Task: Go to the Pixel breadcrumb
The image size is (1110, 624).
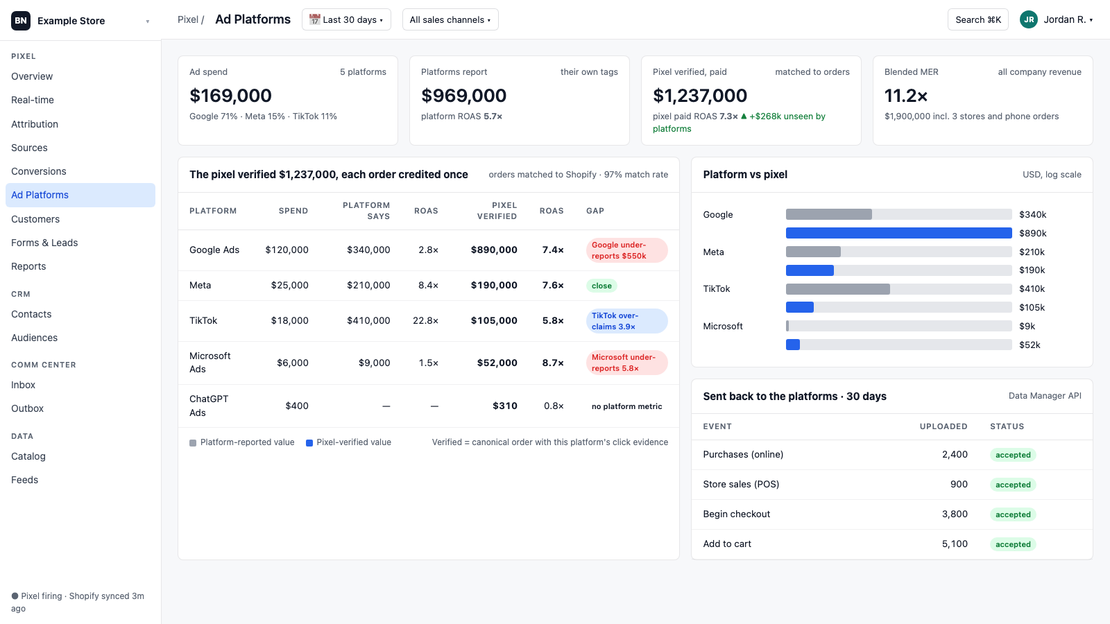Action: point(188,19)
